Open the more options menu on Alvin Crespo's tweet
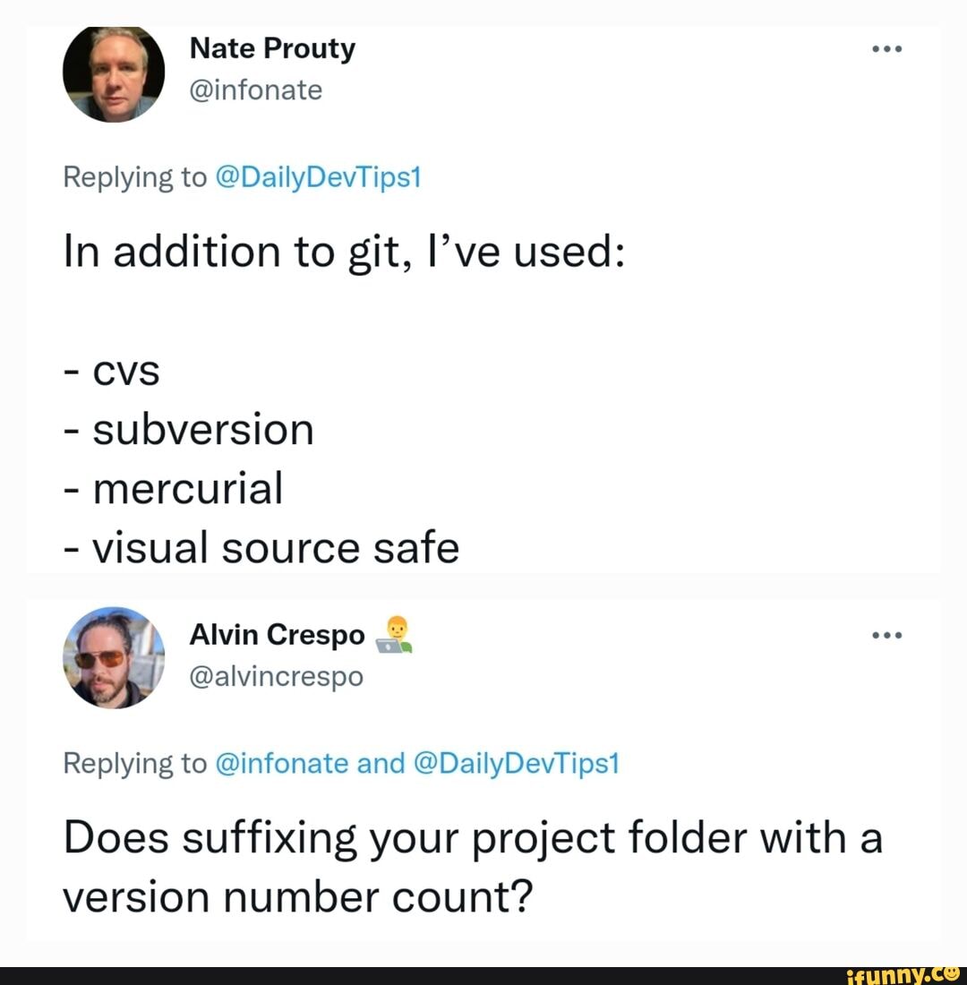This screenshot has width=967, height=985. coord(886,636)
